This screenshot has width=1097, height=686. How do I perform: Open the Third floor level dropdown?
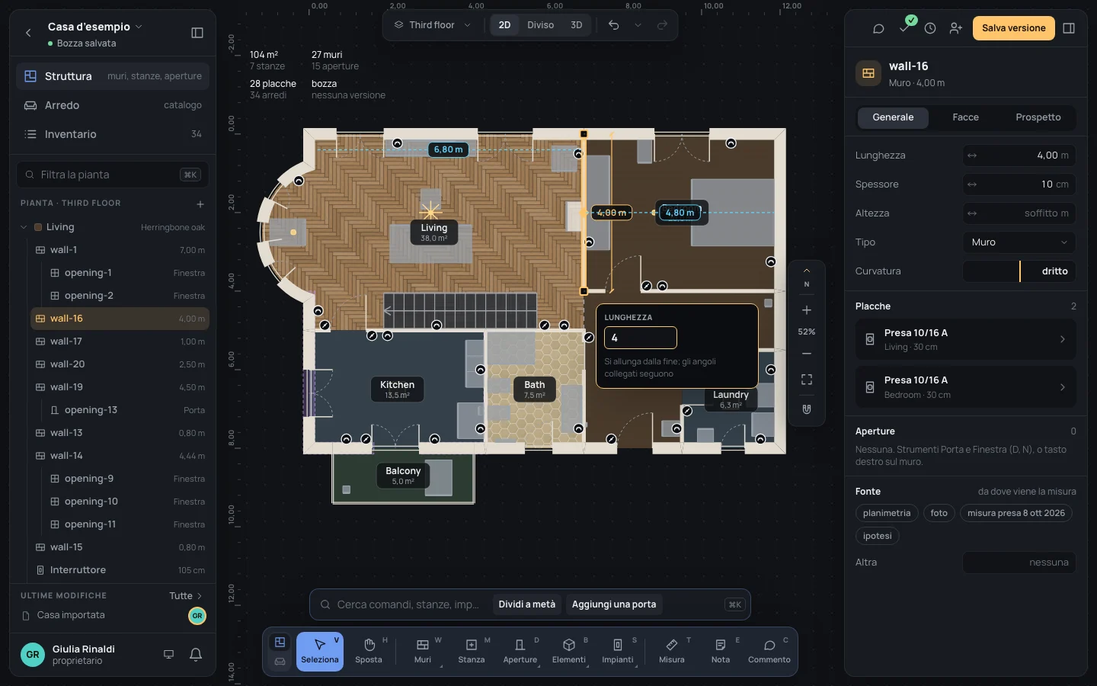[x=432, y=25]
